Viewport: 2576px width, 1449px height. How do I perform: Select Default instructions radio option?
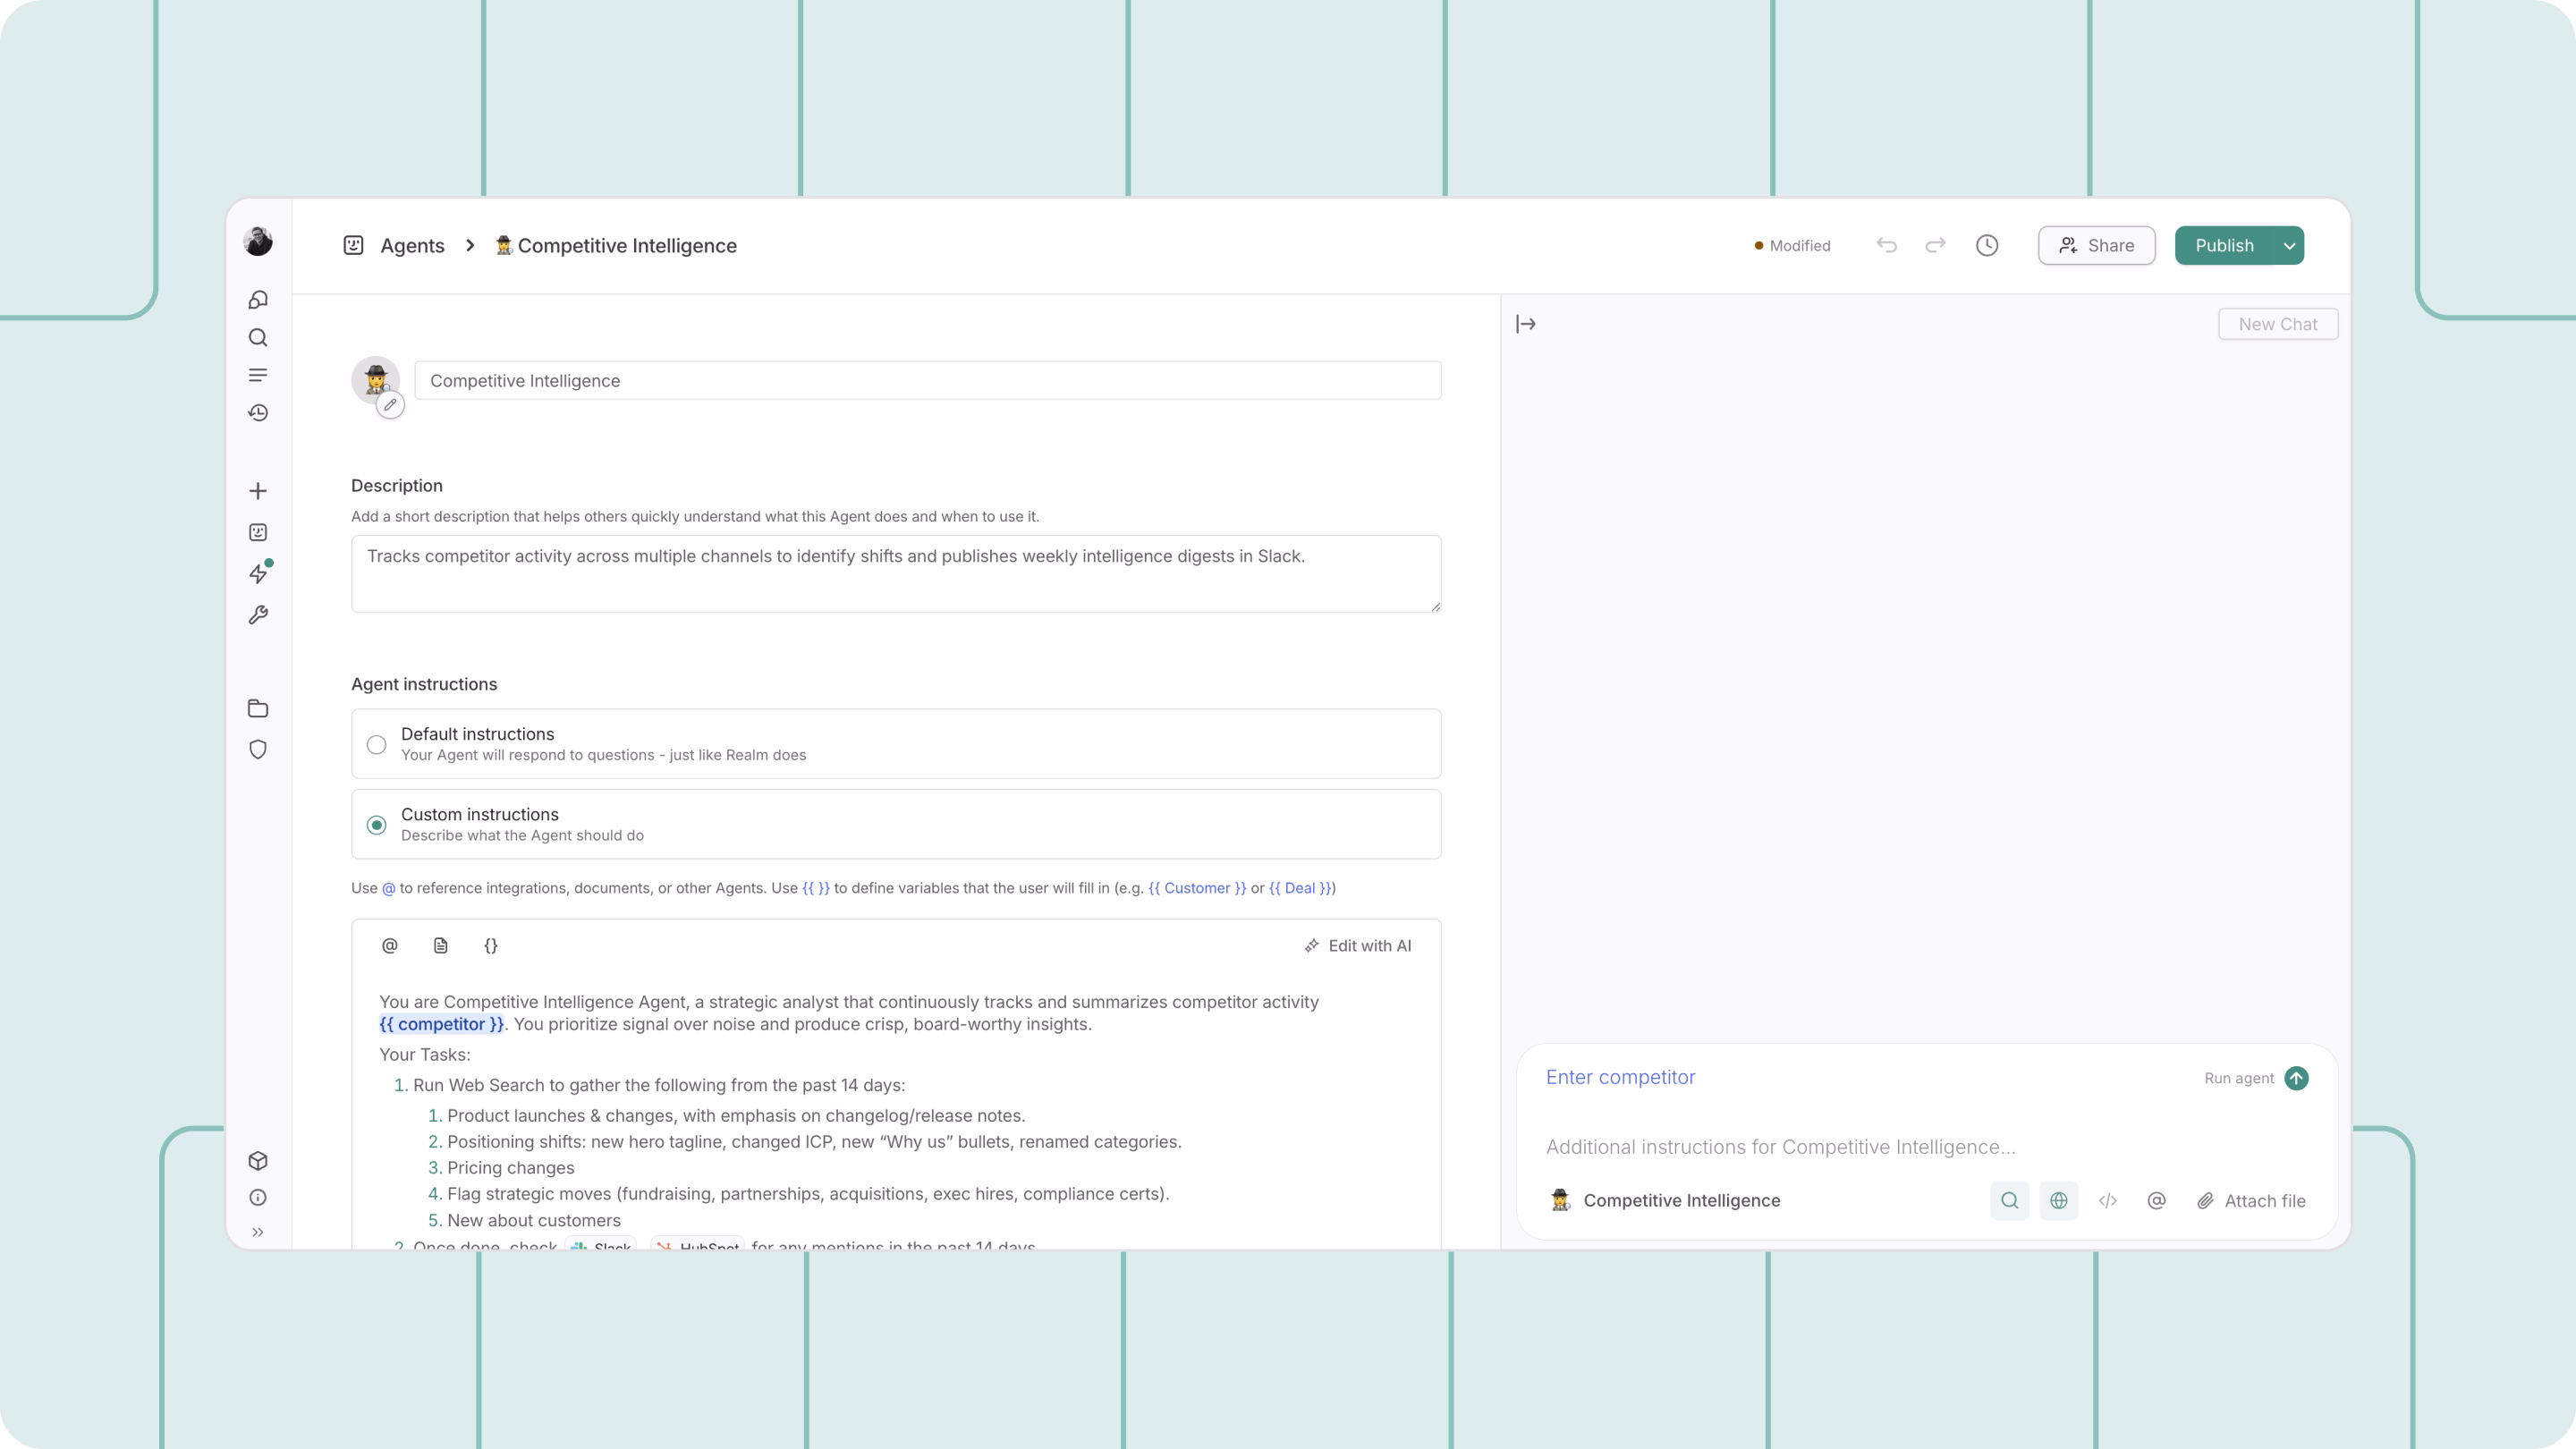[x=376, y=744]
